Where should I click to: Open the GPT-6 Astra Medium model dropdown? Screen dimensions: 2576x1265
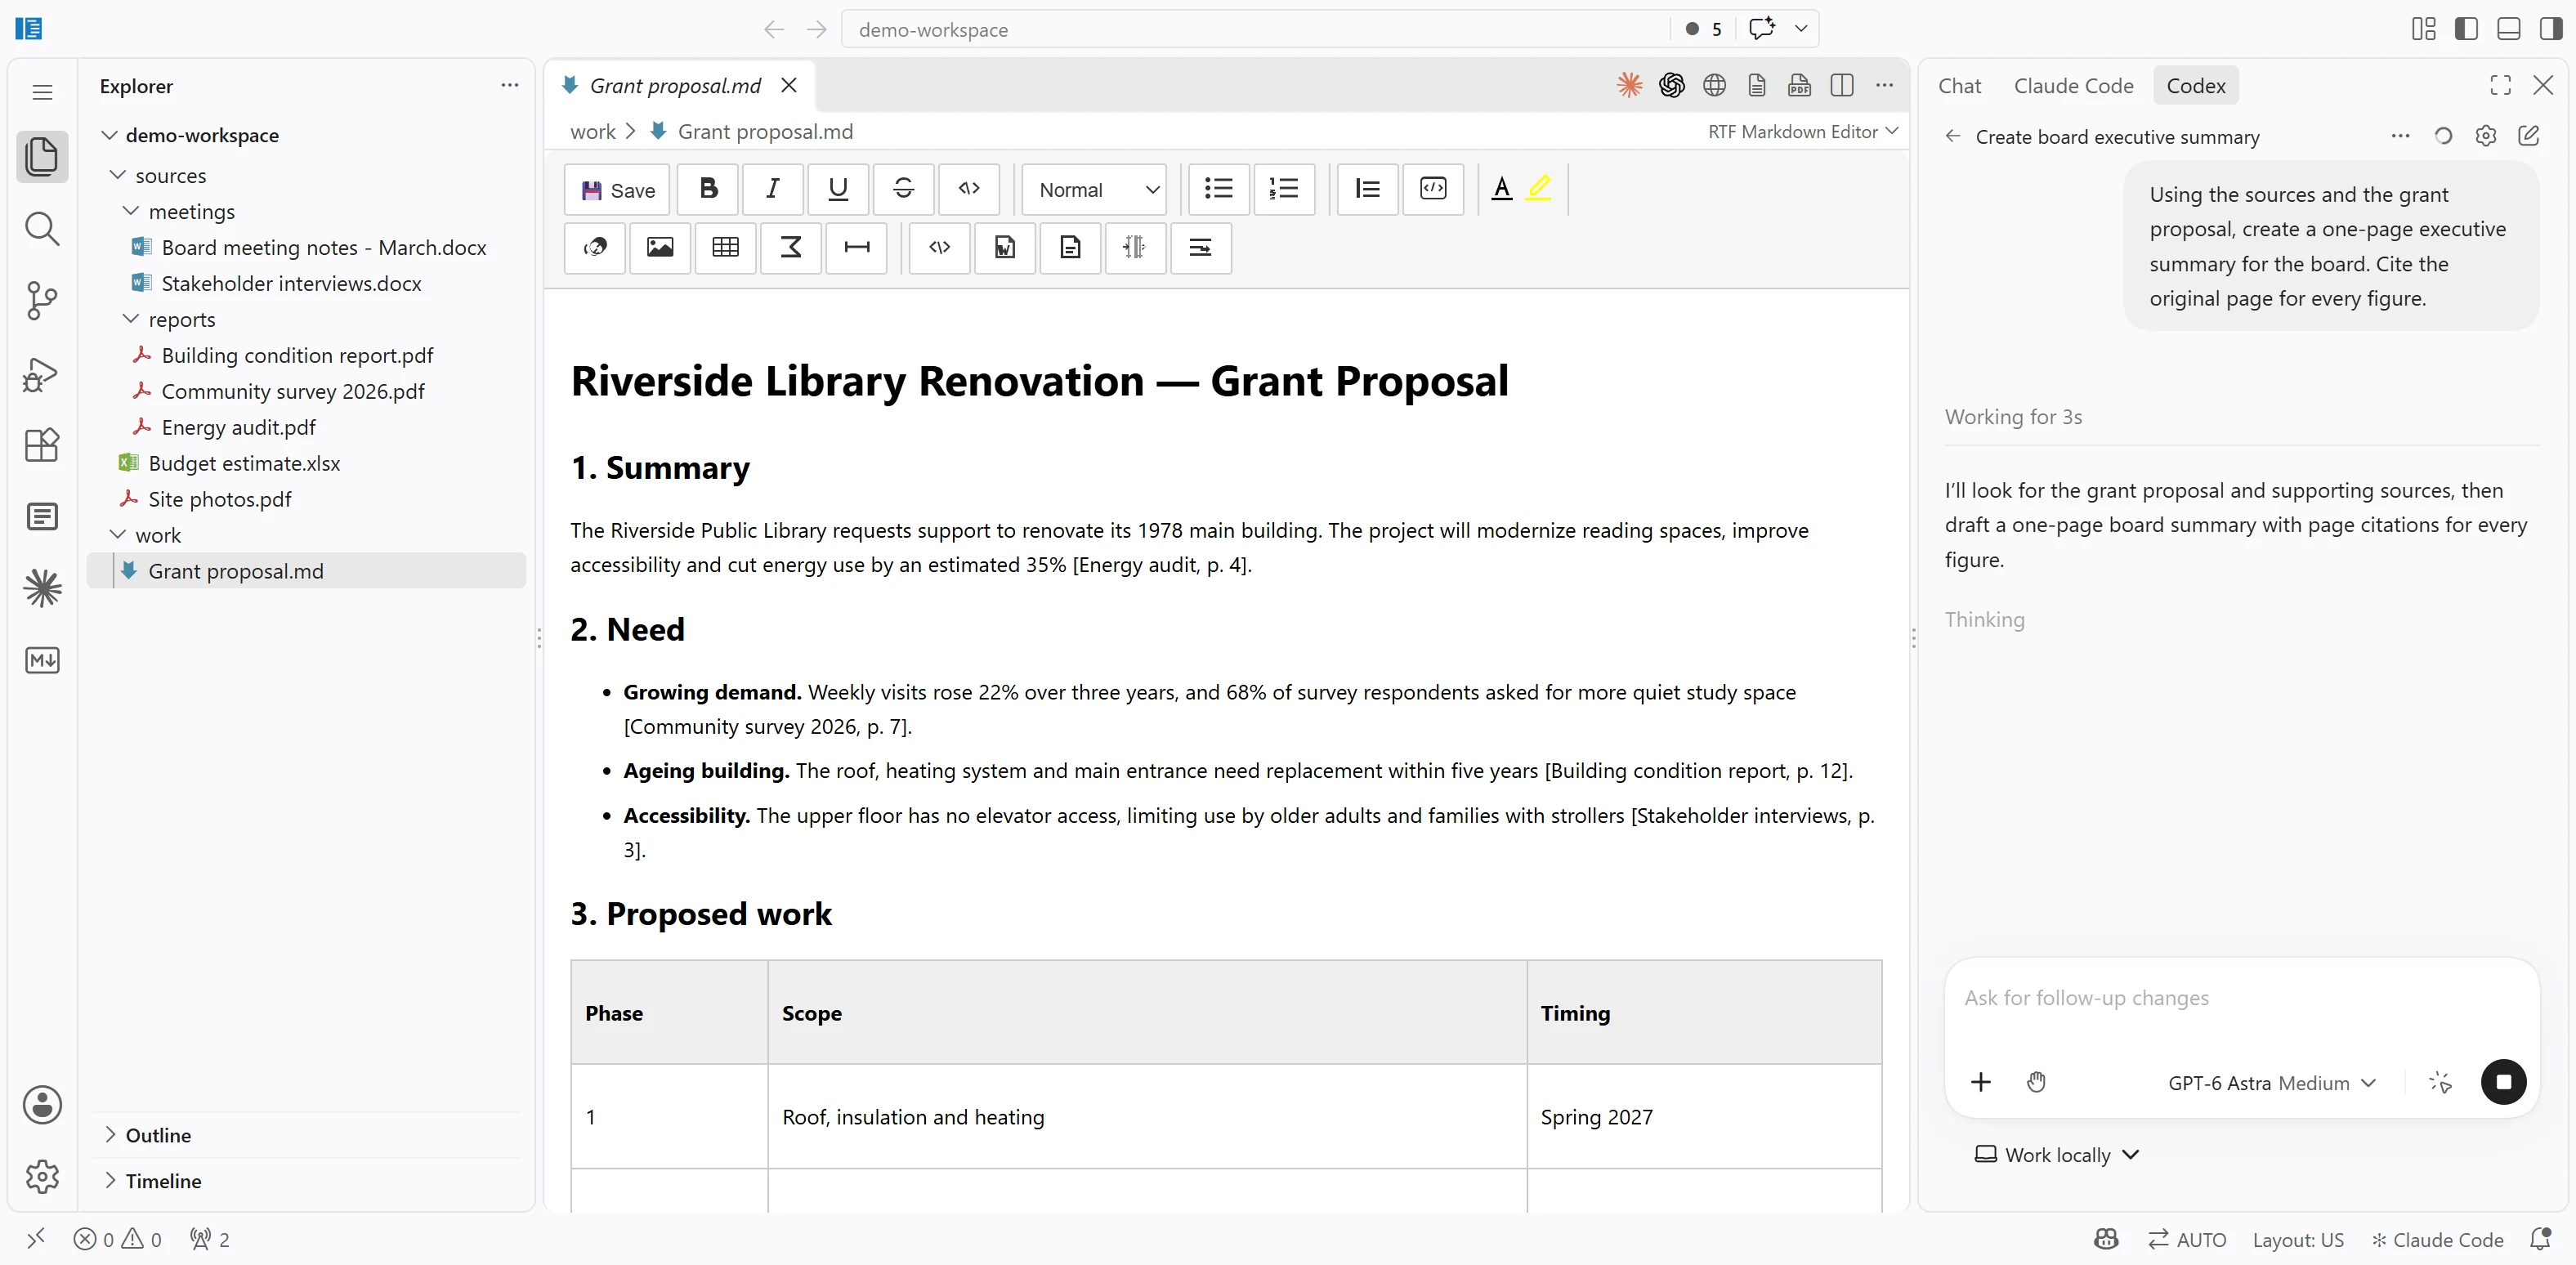(x=2272, y=1083)
